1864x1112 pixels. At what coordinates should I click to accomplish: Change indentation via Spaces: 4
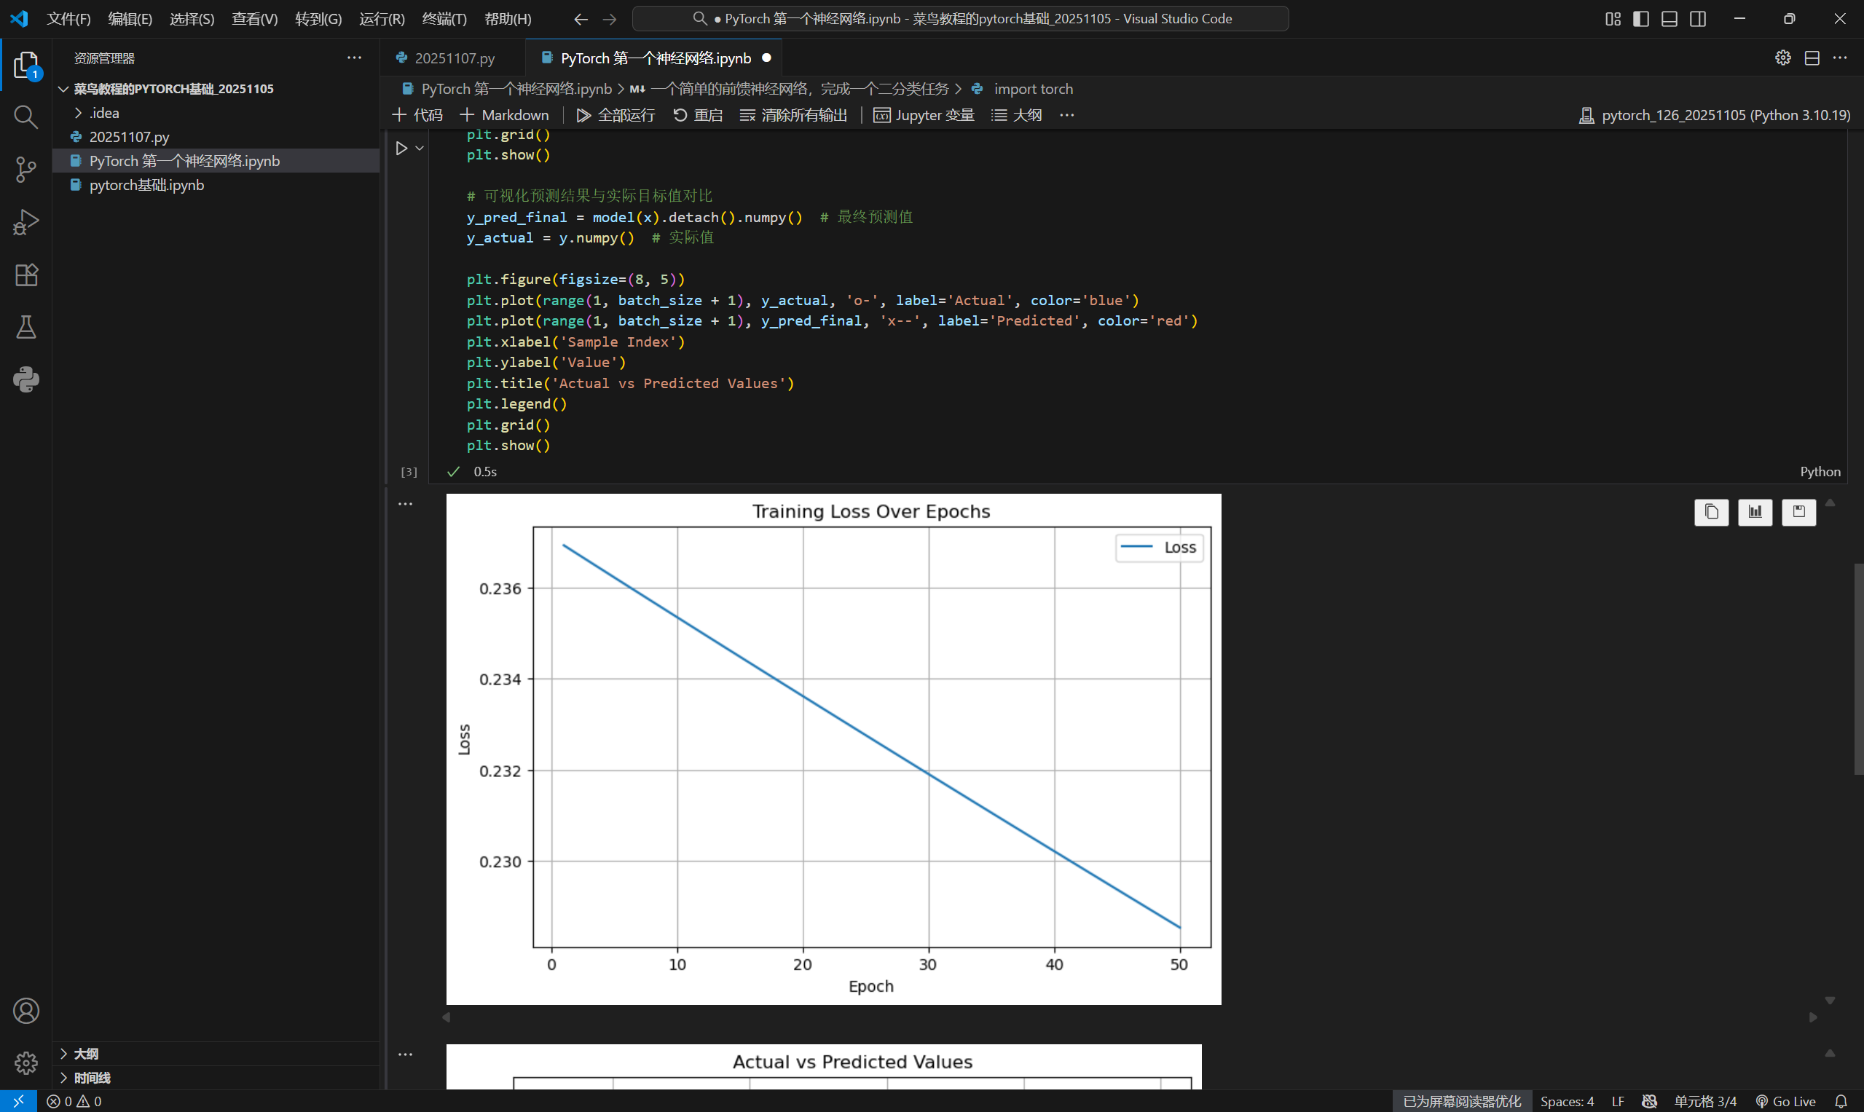[1568, 1101]
